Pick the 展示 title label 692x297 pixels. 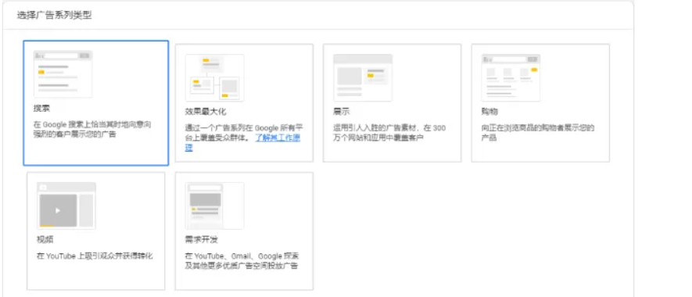click(342, 112)
